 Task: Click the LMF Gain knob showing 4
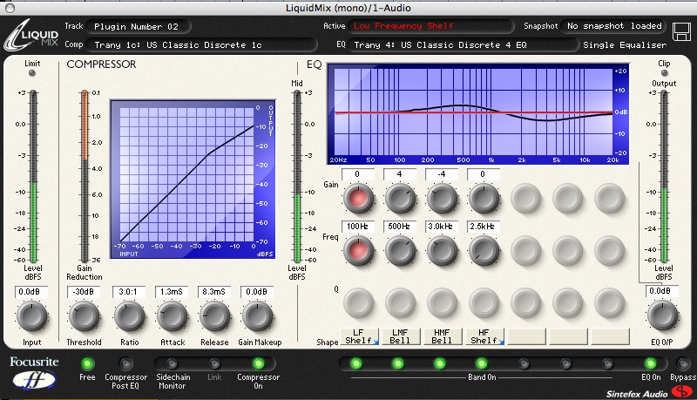[400, 198]
